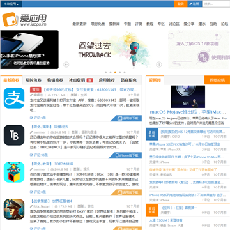The width and height of the screenshot is (230, 230).
Task: Open 专区 in the main navigation
Action: [x=161, y=24]
